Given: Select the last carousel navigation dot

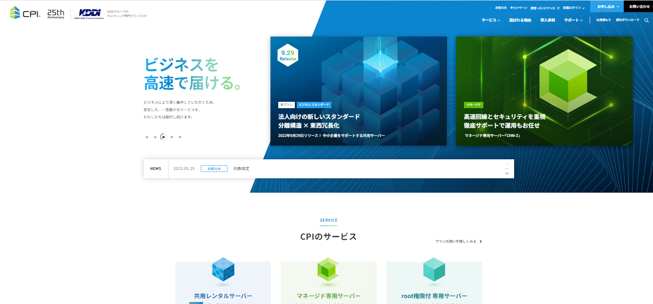Looking at the screenshot, I should [180, 137].
